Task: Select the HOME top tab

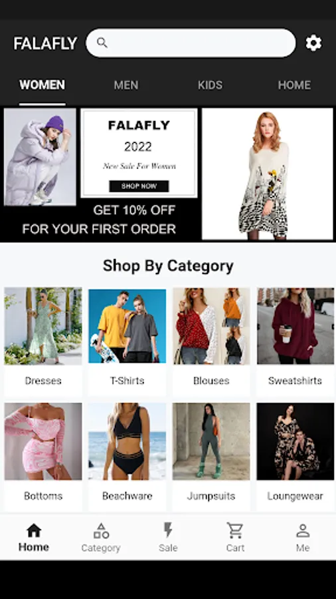Action: [x=294, y=85]
